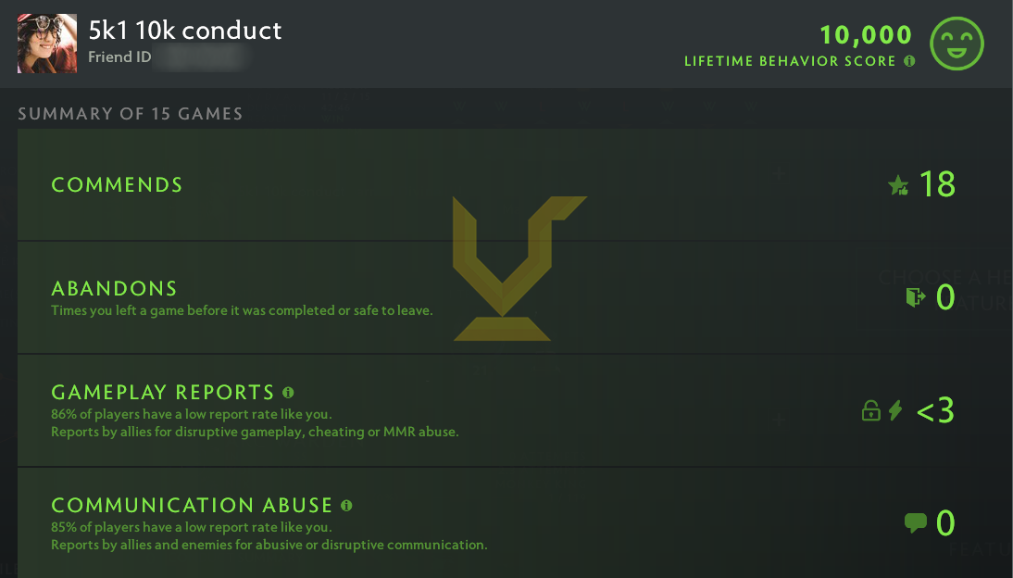Open info icon next to Communication Abuse
This screenshot has height=578, width=1013.
point(346,506)
